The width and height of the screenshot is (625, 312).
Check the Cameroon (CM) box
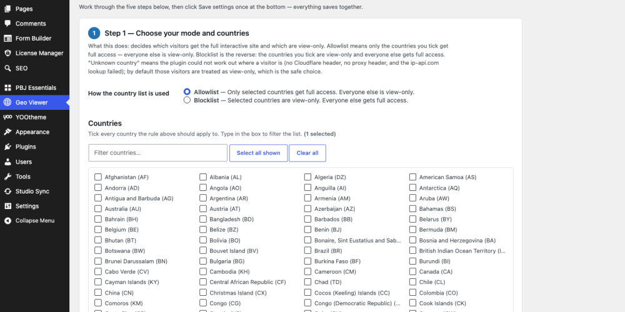tap(307, 271)
